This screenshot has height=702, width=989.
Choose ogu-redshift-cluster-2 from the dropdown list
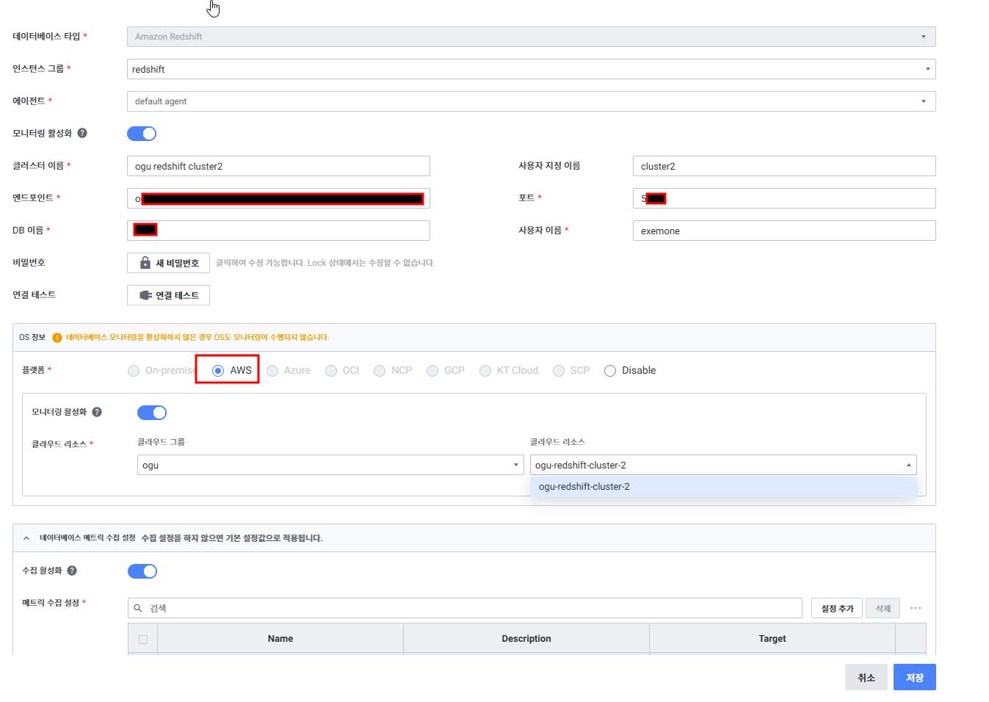(x=584, y=487)
